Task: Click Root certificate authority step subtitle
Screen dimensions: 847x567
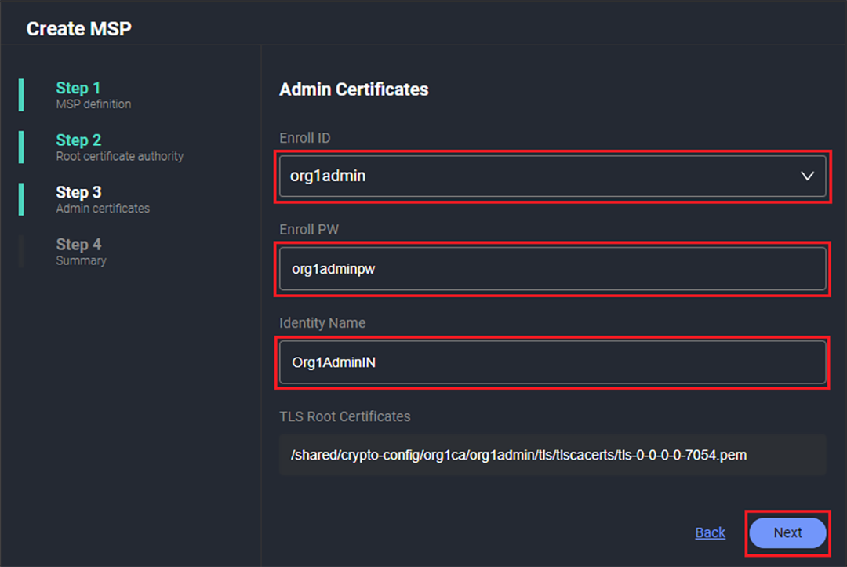Action: [119, 156]
